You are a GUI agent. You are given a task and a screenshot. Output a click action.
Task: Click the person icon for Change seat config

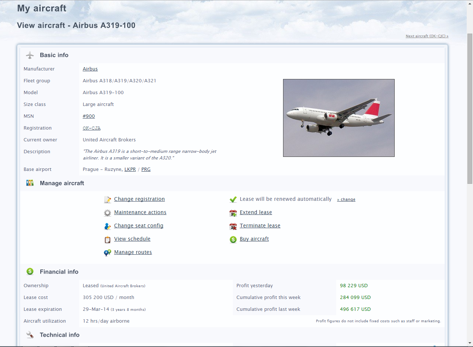coord(108,226)
